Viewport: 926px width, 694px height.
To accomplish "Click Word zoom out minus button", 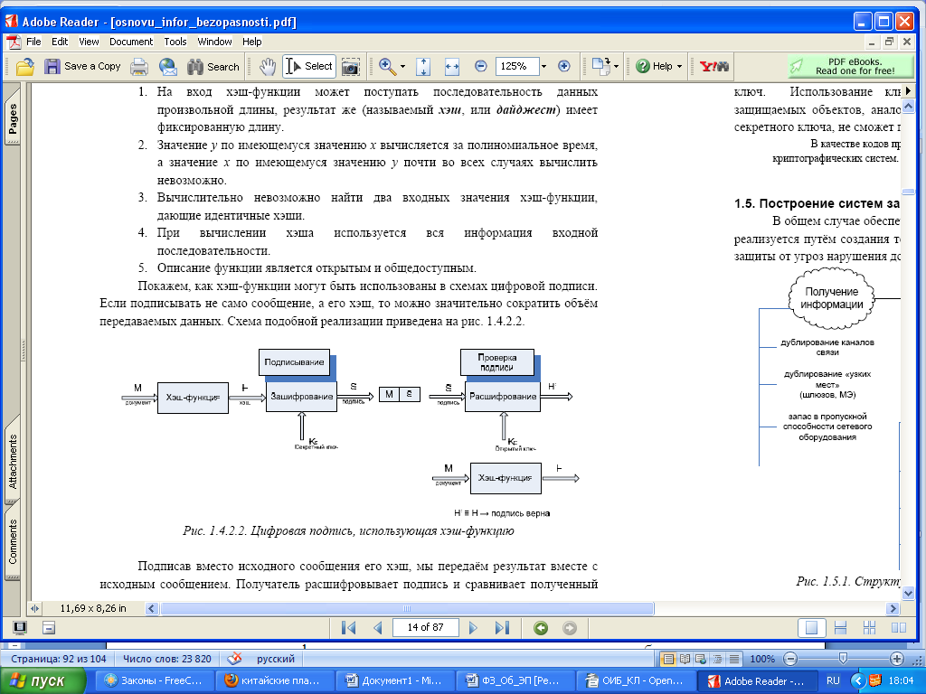I will pyautogui.click(x=790, y=659).
